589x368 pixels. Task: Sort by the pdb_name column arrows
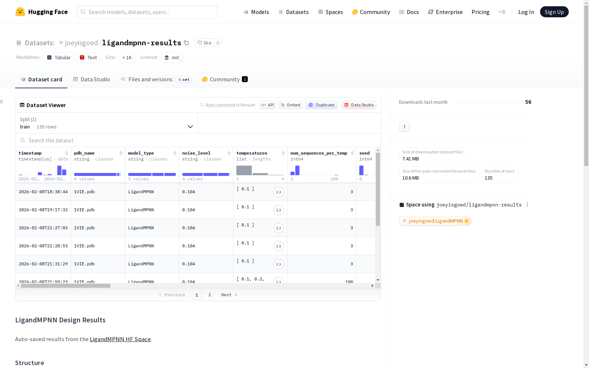tap(121, 153)
